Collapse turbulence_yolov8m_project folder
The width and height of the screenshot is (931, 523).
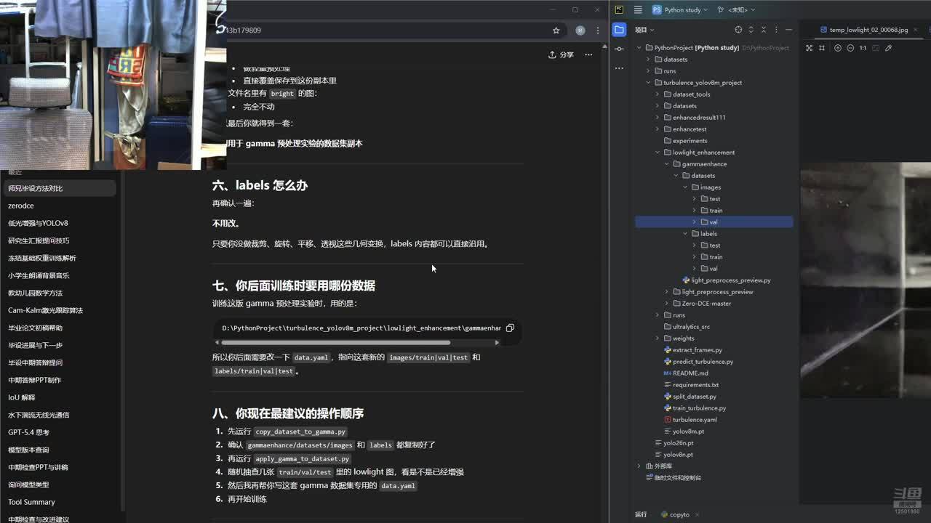[648, 83]
